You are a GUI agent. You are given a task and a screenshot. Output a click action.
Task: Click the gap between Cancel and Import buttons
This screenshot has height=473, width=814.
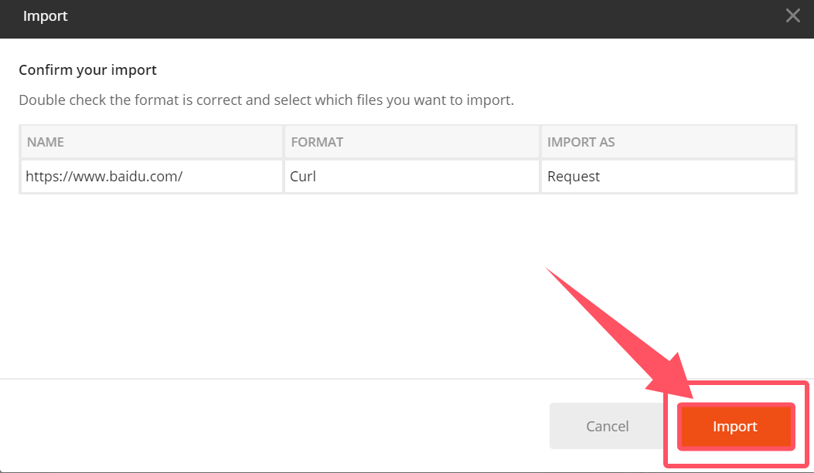[x=669, y=426]
